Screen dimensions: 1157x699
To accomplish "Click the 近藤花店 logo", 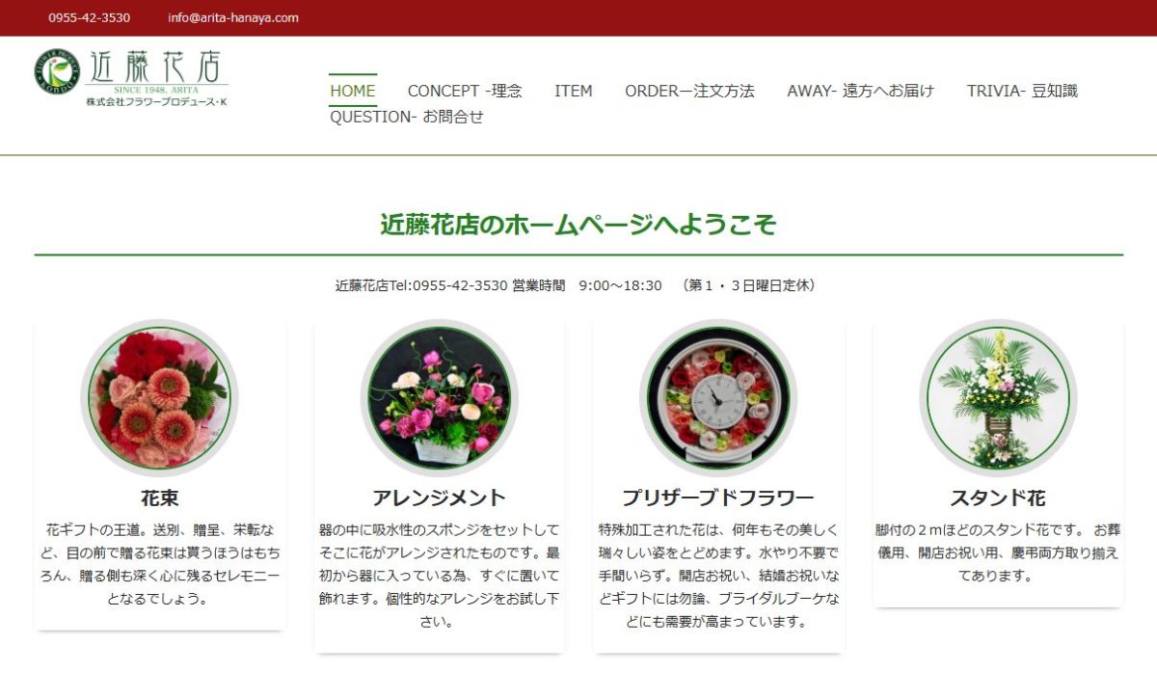I will 130,78.
